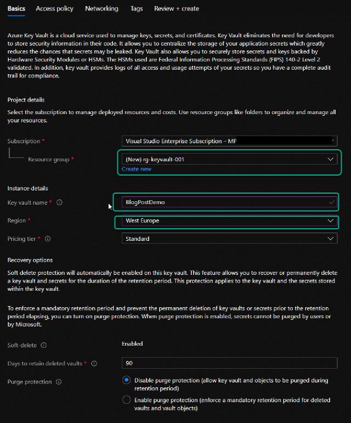Open the Pricing tier dropdown set to Standard
The height and width of the screenshot is (423, 351).
pos(228,239)
